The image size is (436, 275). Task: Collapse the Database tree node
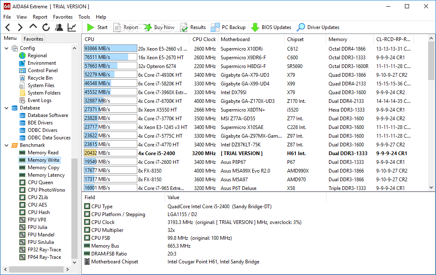pyautogui.click(x=6, y=108)
